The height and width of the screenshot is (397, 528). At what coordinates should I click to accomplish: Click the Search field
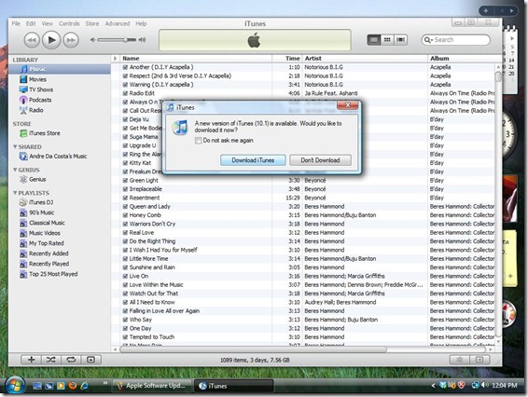coord(455,40)
